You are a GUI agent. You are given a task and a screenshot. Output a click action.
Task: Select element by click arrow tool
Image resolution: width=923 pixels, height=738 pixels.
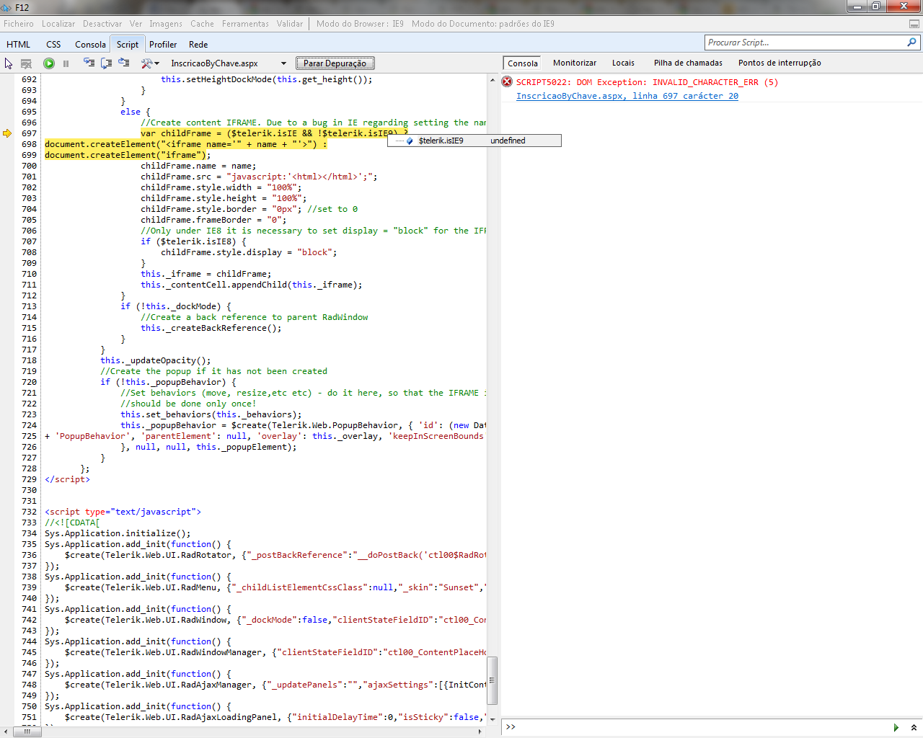(x=9, y=63)
